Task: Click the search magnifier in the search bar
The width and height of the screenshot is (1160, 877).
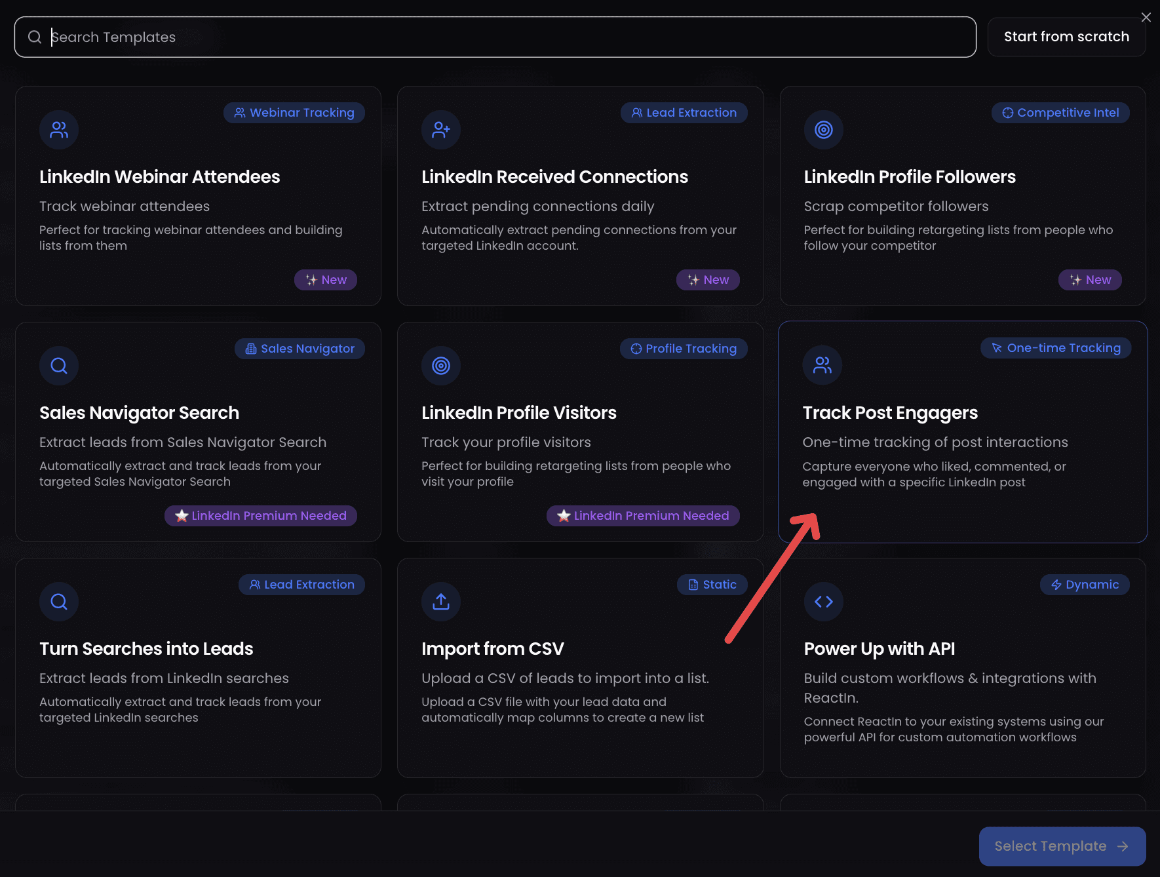Action: (34, 37)
